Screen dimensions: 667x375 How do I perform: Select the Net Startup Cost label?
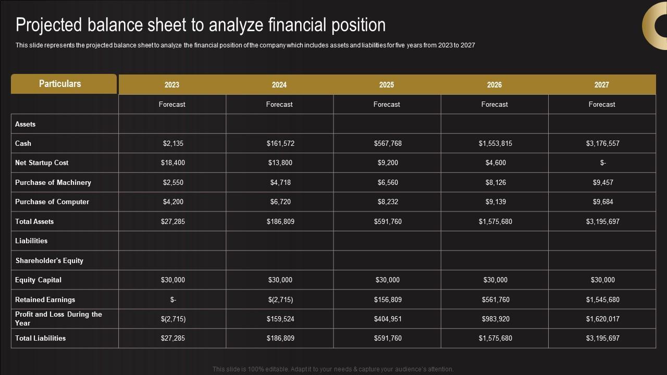coord(42,162)
